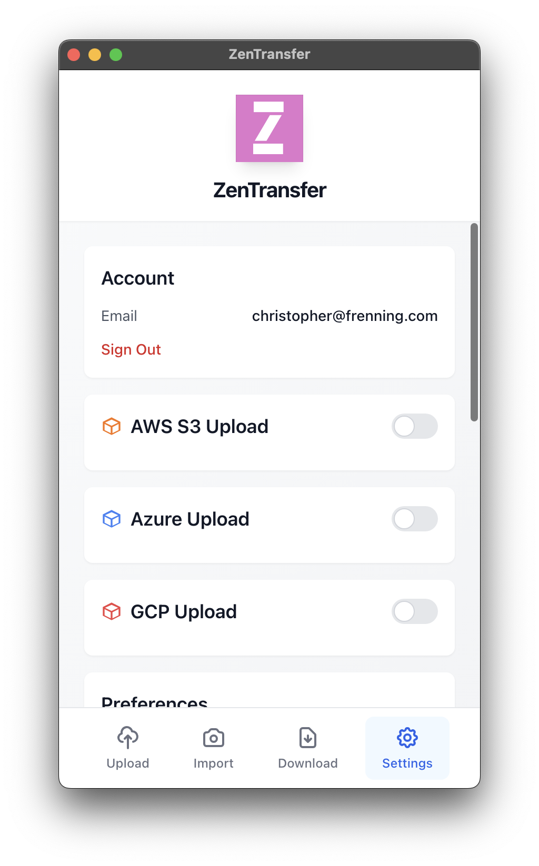Click the vertical scrollbar thumb
539x866 pixels.
click(x=474, y=322)
